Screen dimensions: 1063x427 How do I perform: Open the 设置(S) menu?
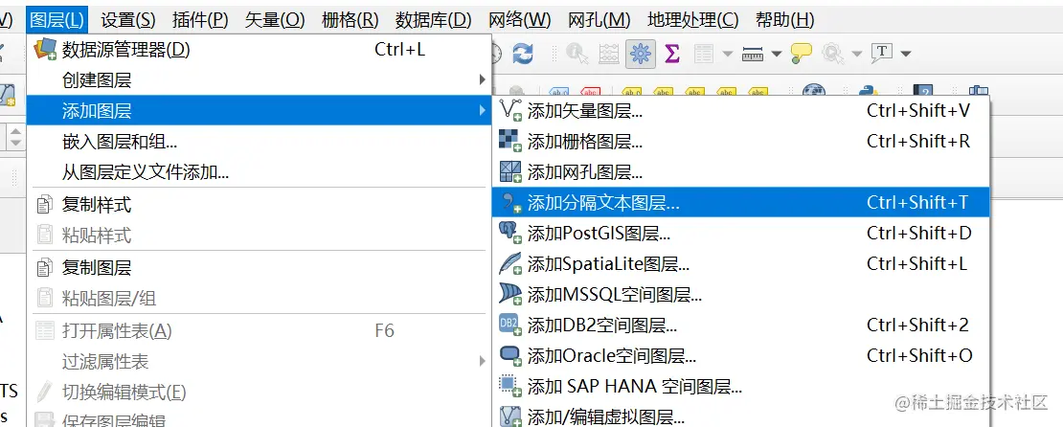click(128, 20)
